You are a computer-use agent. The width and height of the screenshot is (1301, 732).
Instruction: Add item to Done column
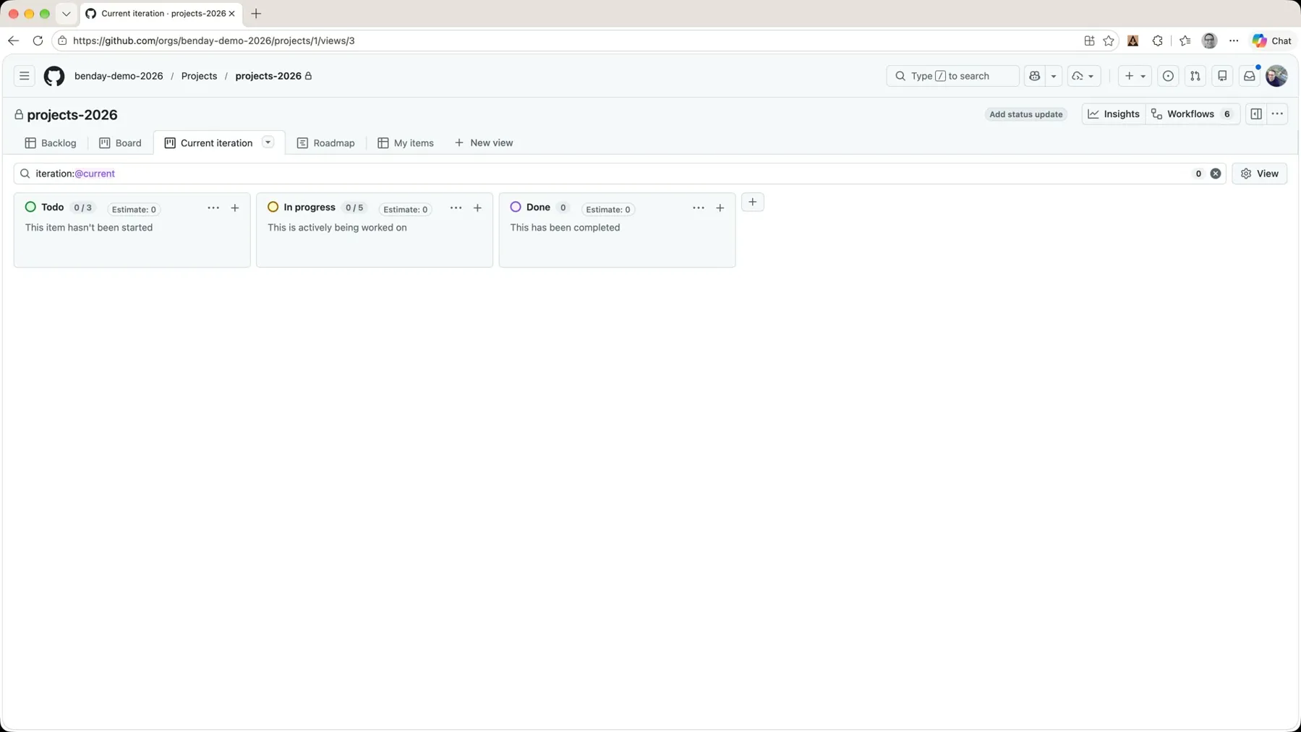[720, 208]
